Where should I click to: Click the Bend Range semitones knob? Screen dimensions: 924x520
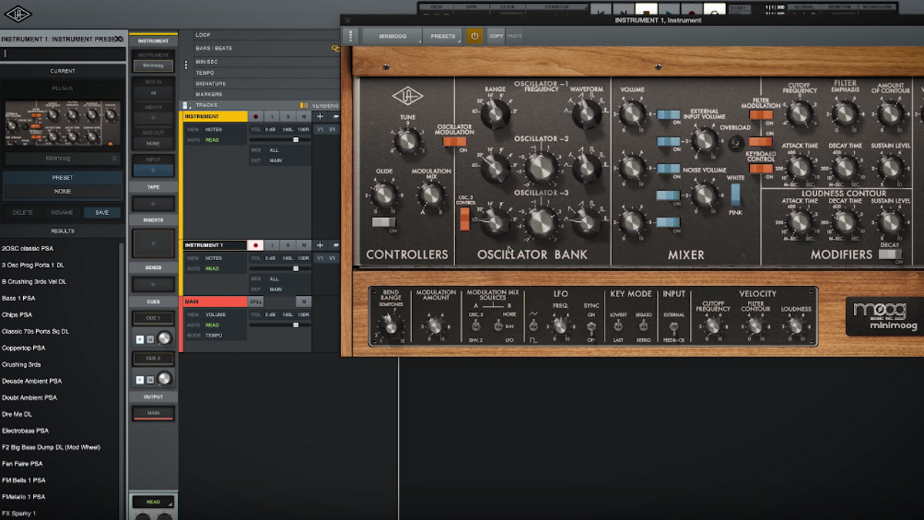point(390,327)
